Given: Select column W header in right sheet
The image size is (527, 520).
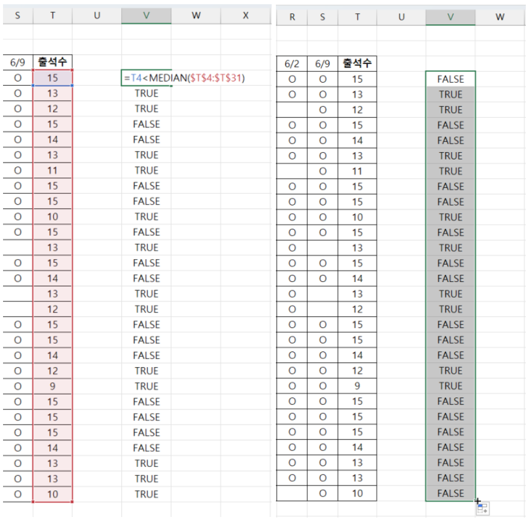Looking at the screenshot, I should click(x=500, y=17).
